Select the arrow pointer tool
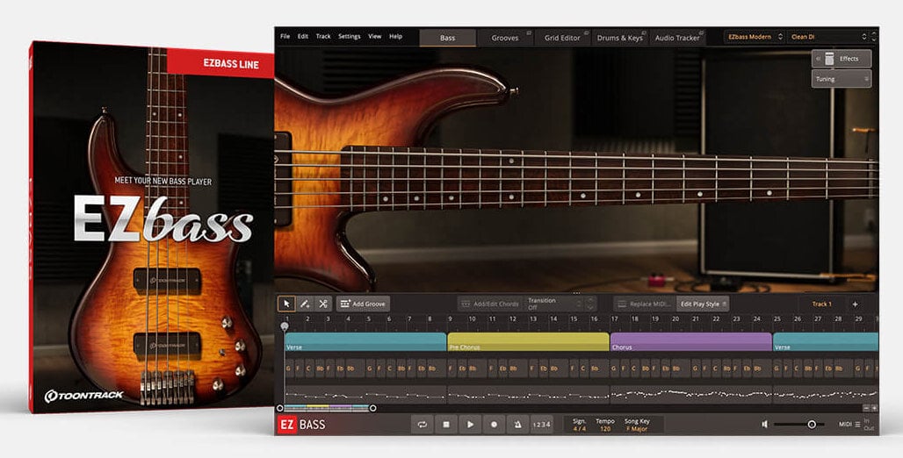Viewport: 903px width, 458px height. point(286,304)
